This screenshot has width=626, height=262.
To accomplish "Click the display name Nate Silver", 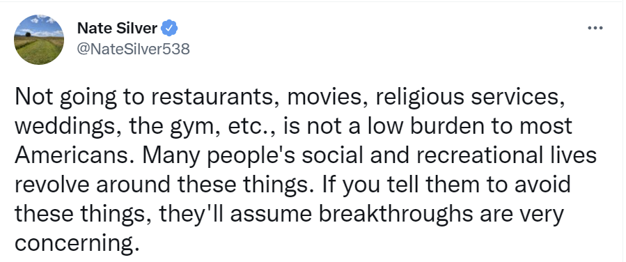I will click(117, 29).
